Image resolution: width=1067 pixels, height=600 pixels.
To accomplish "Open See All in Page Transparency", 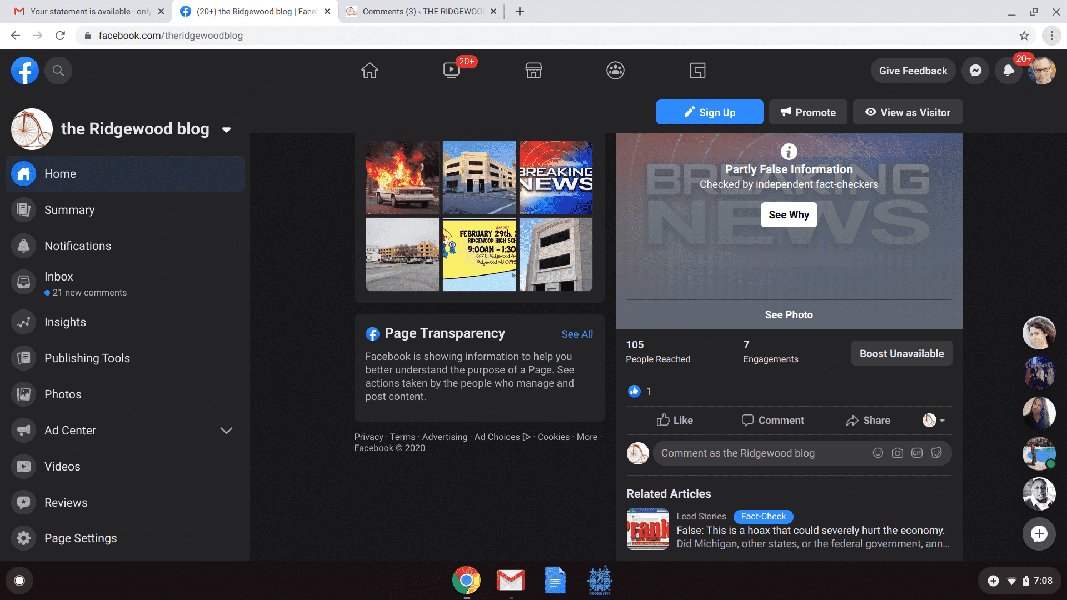I will (577, 334).
